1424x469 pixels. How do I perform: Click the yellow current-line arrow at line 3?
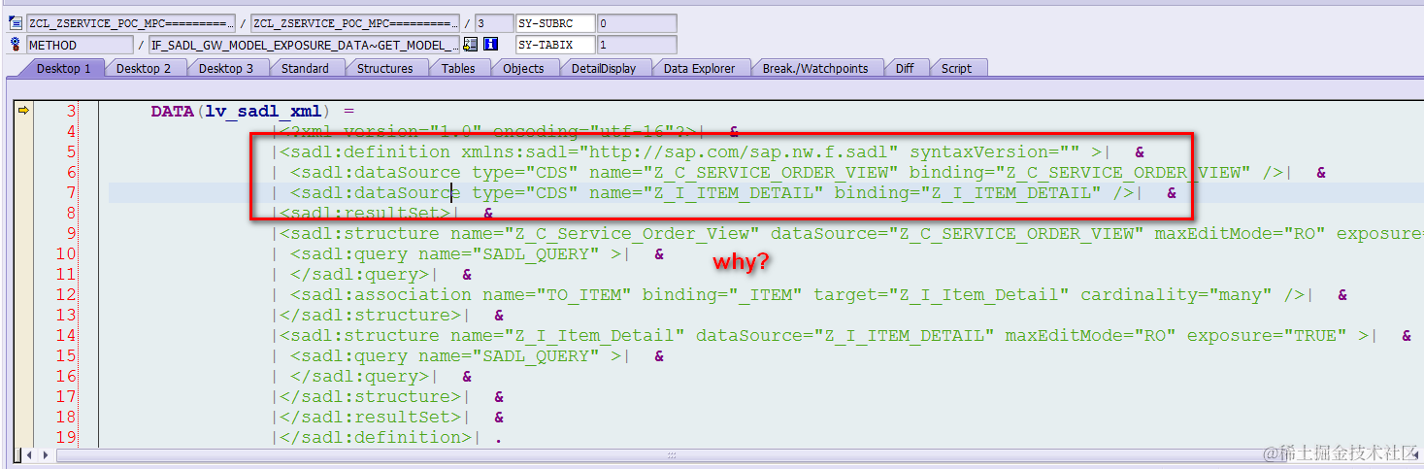tap(23, 111)
